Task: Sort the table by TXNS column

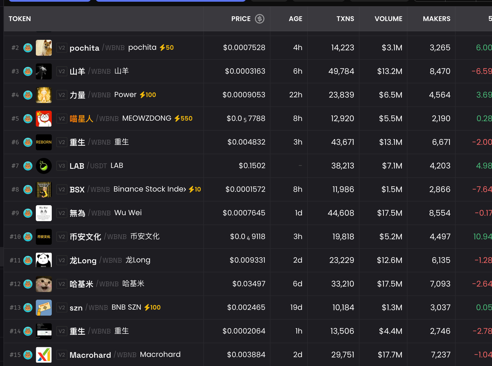Action: (345, 19)
